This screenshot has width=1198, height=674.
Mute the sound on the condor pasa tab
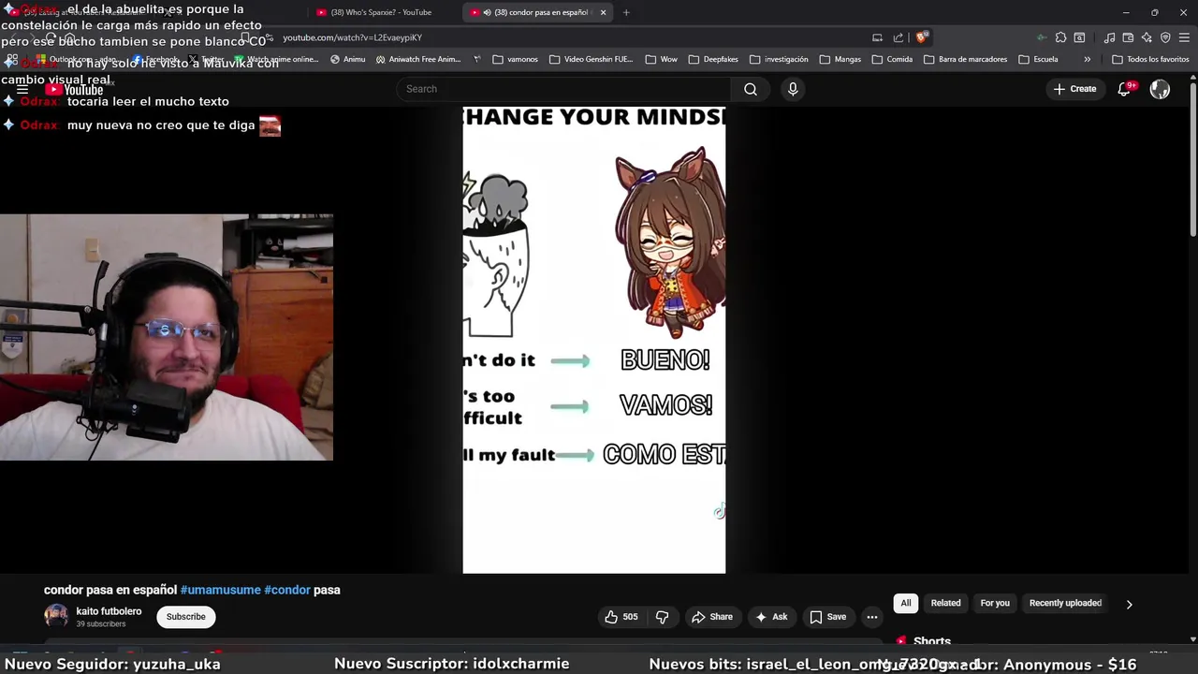click(x=487, y=12)
